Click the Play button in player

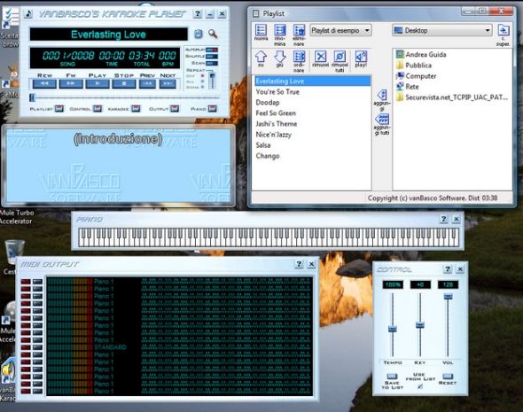(x=98, y=83)
